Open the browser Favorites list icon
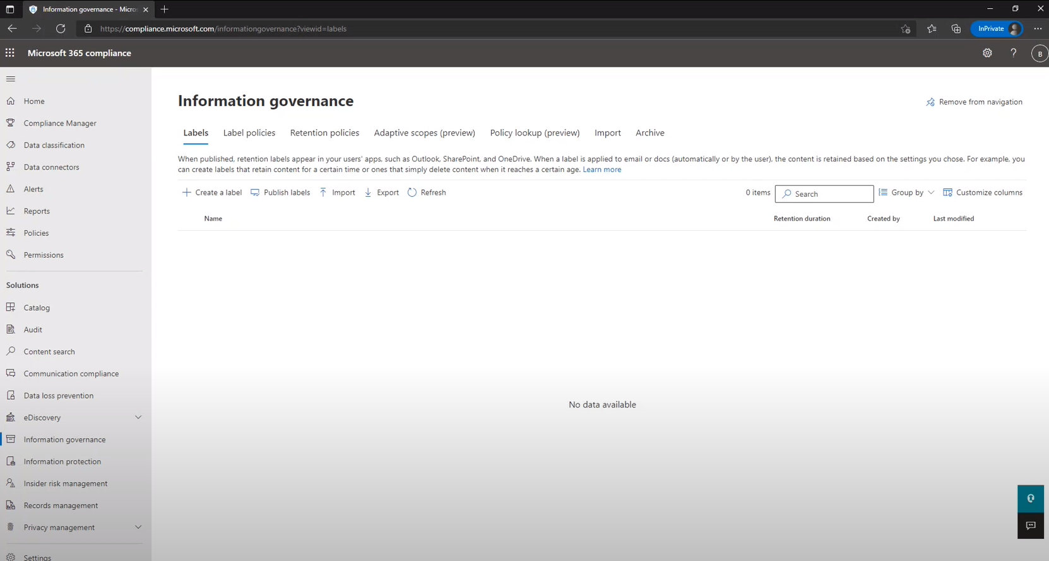This screenshot has width=1049, height=561. pyautogui.click(x=932, y=28)
